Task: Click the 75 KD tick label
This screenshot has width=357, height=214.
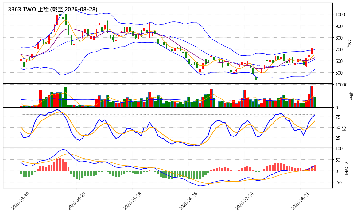Action: 338,117
